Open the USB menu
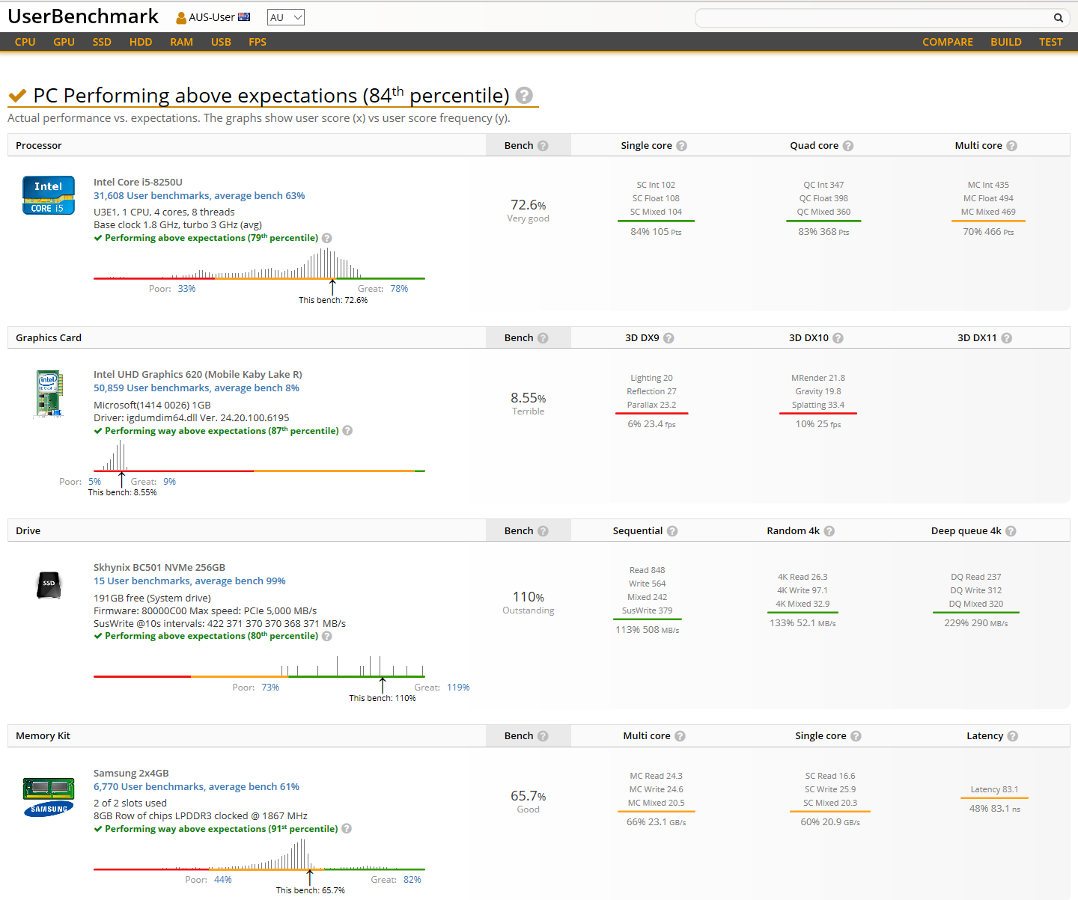 coord(221,42)
